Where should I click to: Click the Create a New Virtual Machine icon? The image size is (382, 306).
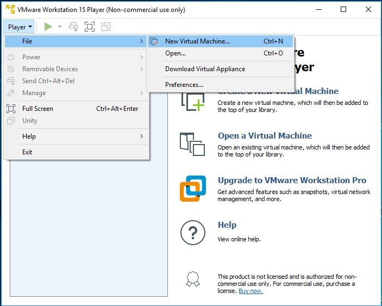click(x=193, y=102)
